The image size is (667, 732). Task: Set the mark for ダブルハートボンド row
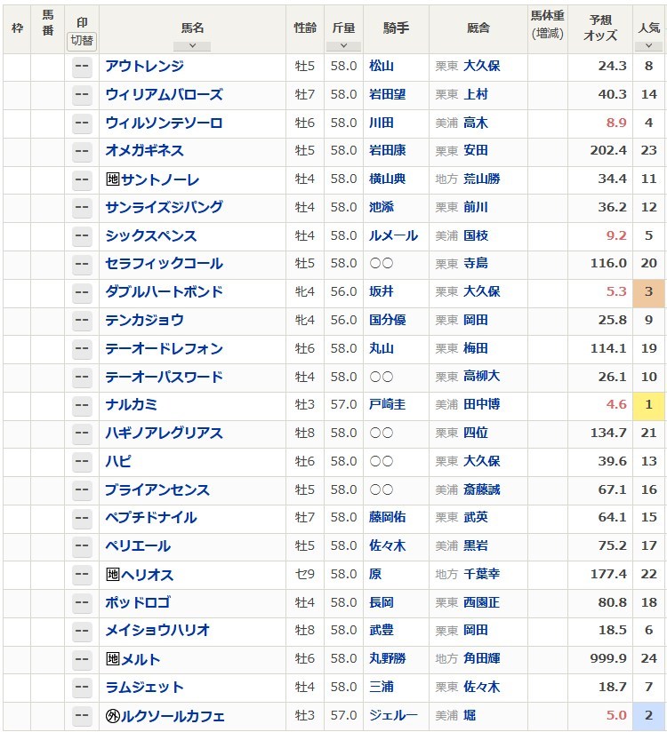pyautogui.click(x=82, y=291)
